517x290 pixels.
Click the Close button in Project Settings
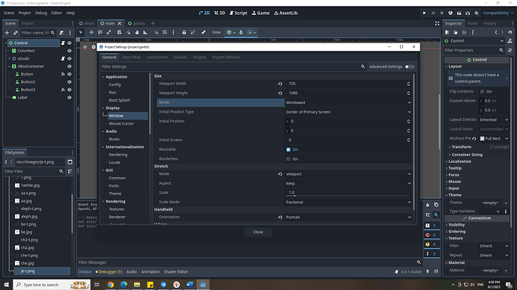pos(258,232)
